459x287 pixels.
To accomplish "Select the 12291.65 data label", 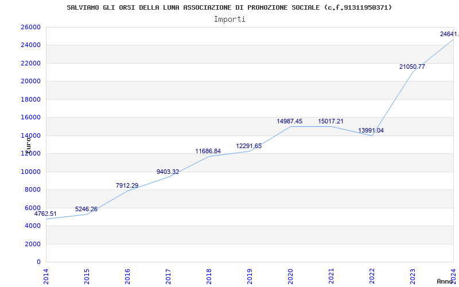I will point(249,146).
